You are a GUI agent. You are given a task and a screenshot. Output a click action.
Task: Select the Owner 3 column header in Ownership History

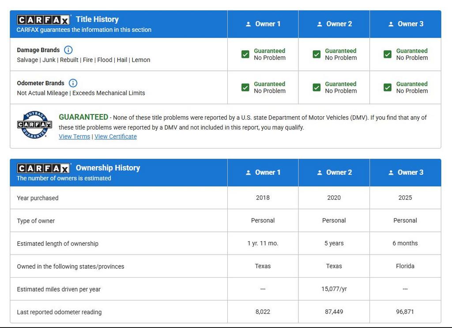405,172
